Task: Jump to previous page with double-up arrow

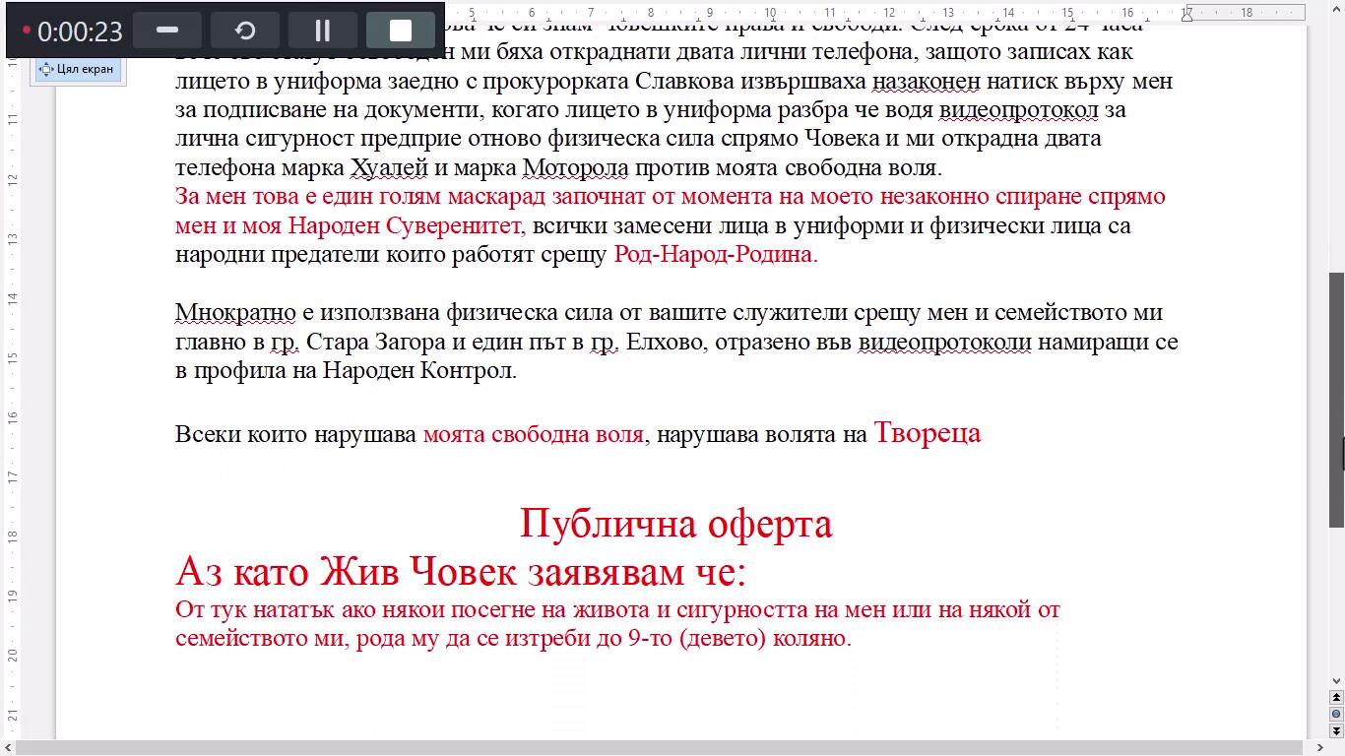Action: tap(1336, 698)
